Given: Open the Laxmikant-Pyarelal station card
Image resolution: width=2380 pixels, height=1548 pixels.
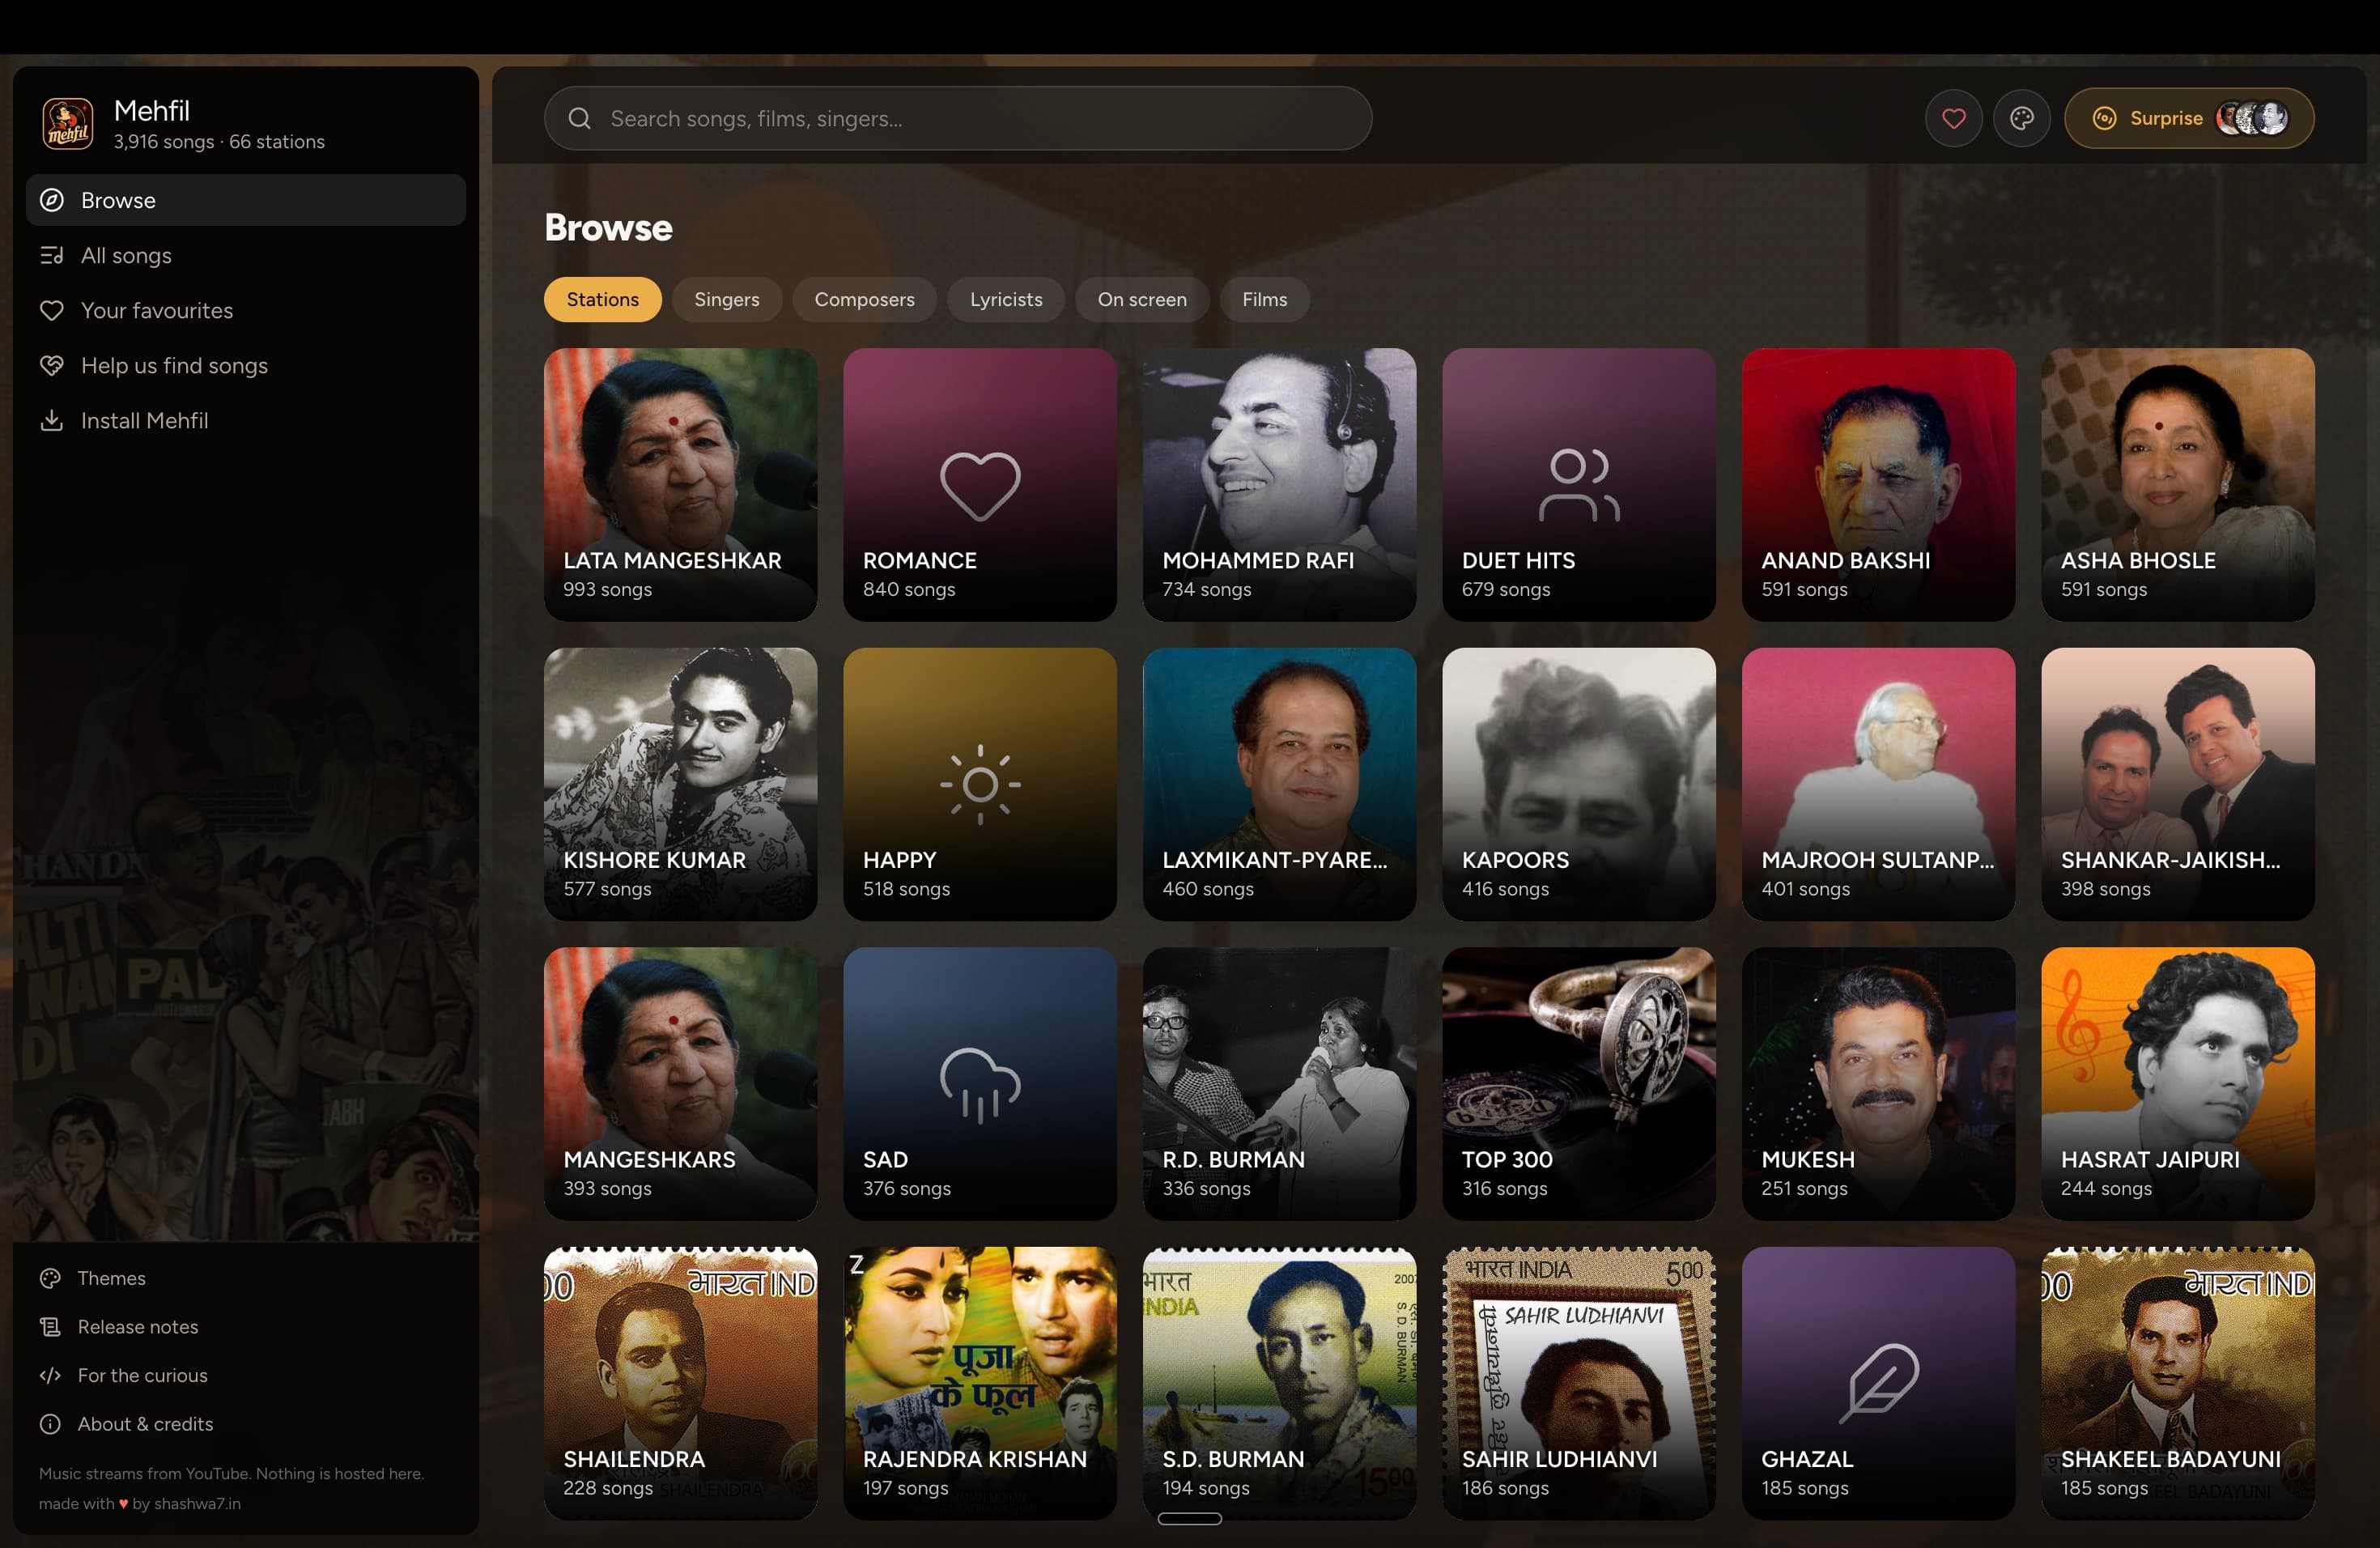Looking at the screenshot, I should click(x=1279, y=784).
